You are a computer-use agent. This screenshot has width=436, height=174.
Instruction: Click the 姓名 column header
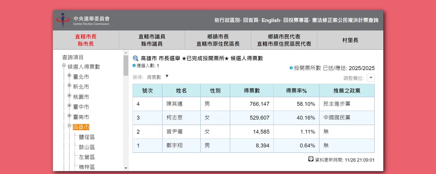pyautogui.click(x=182, y=91)
